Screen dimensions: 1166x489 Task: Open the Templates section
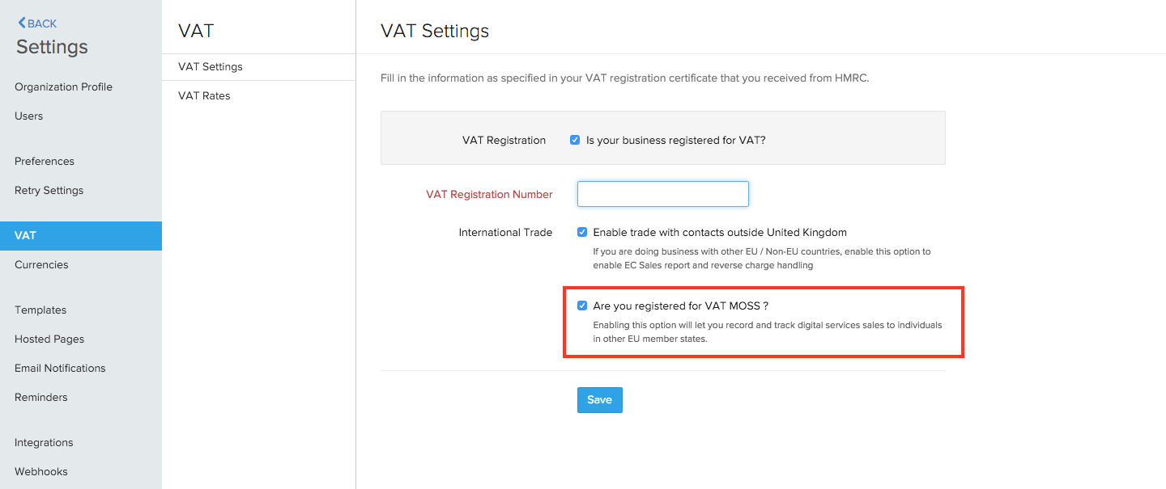pyautogui.click(x=40, y=310)
